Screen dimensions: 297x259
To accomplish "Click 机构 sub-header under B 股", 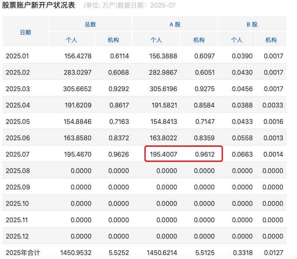I will pos(271,40).
